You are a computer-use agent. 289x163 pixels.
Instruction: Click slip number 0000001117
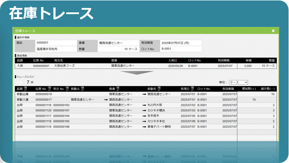(43, 116)
